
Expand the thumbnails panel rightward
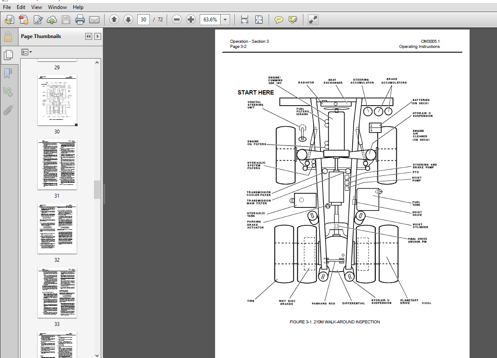click(98, 36)
